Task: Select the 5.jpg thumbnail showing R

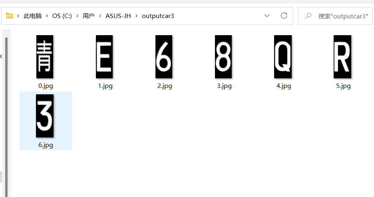Action: (342, 57)
